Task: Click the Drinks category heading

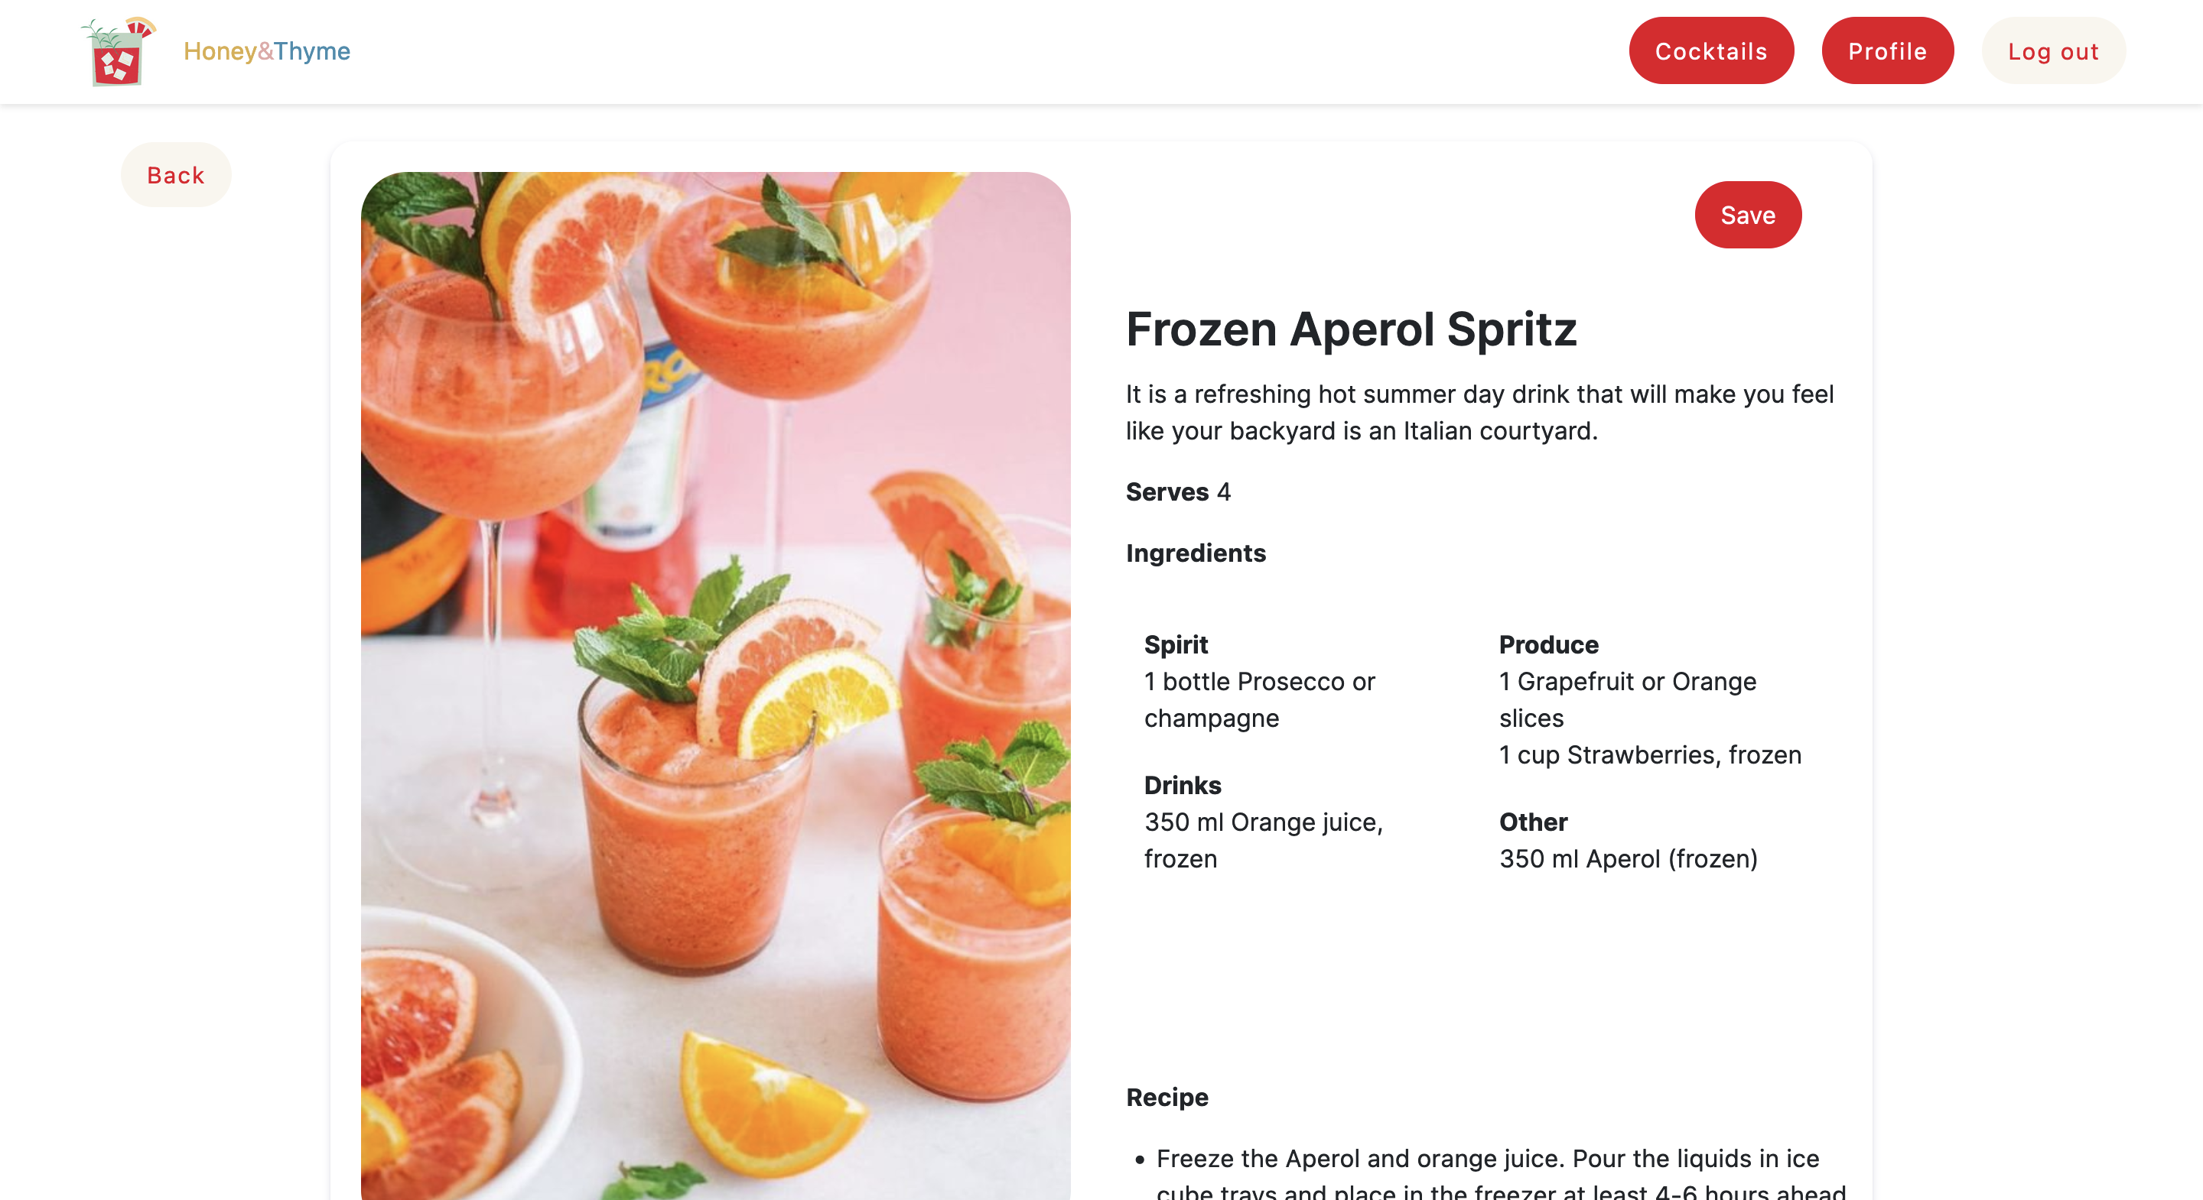Action: 1183,786
